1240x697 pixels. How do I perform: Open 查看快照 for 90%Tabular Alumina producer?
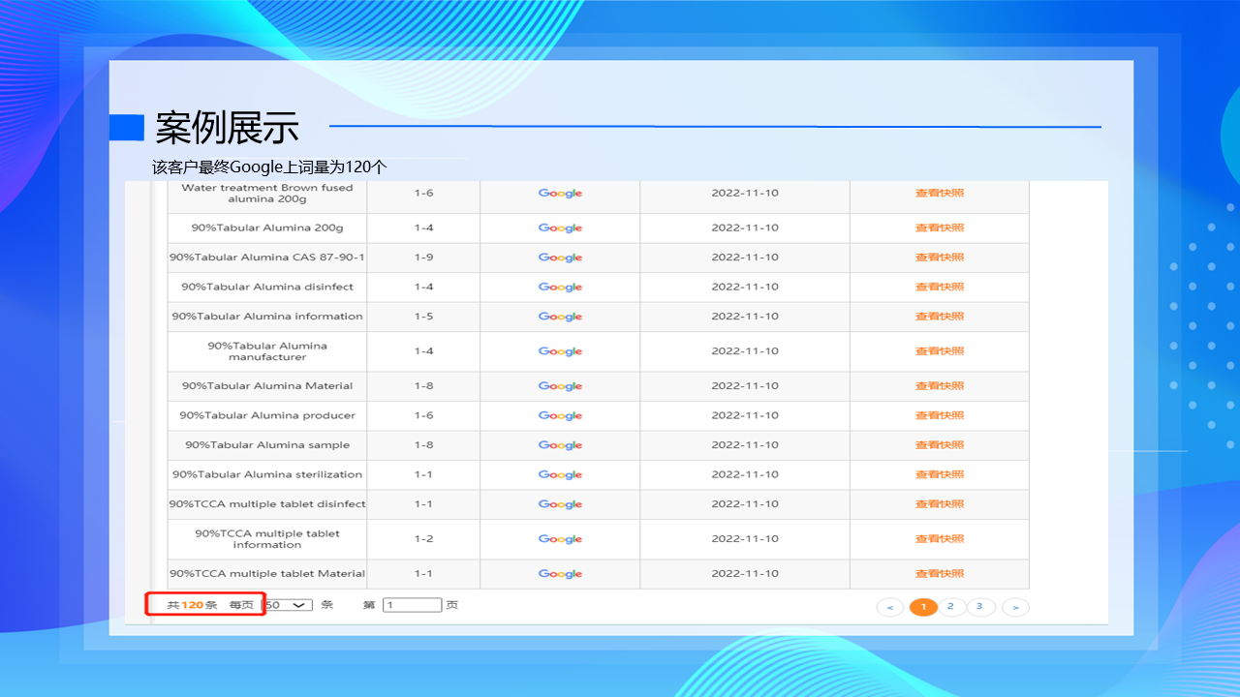(x=940, y=415)
